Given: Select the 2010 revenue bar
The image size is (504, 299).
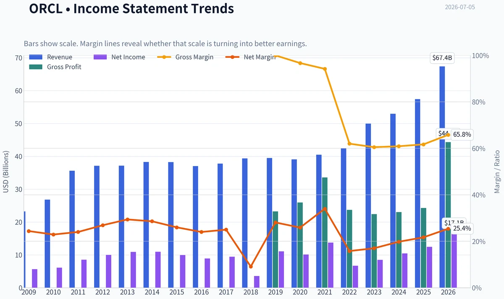Looking at the screenshot, I should [x=47, y=244].
